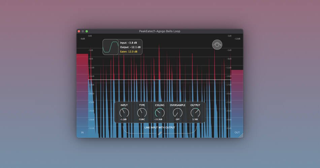Click the window resize grip icon
Viewport: 320px width, 168px height.
(x=241, y=135)
